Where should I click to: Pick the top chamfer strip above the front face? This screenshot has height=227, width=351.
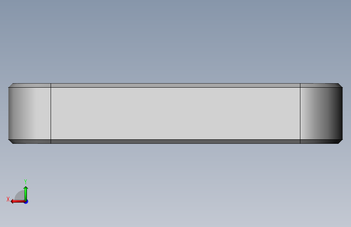click(176, 85)
